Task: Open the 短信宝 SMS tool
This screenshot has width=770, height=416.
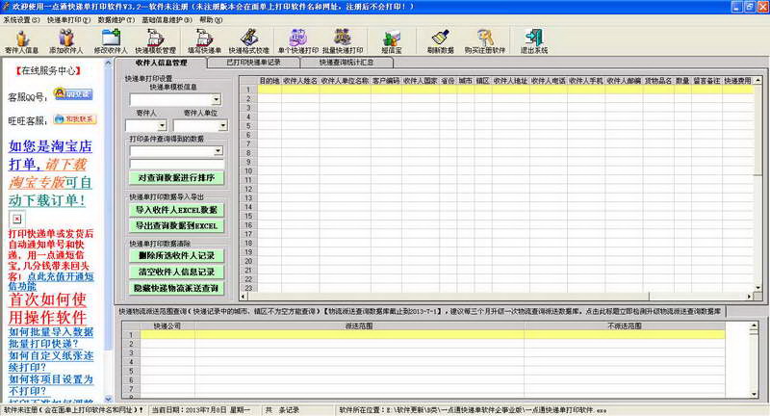Action: (392, 41)
